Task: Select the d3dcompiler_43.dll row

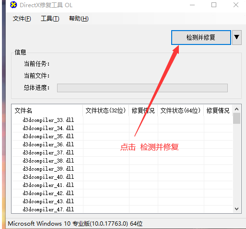Action: pos(122,201)
